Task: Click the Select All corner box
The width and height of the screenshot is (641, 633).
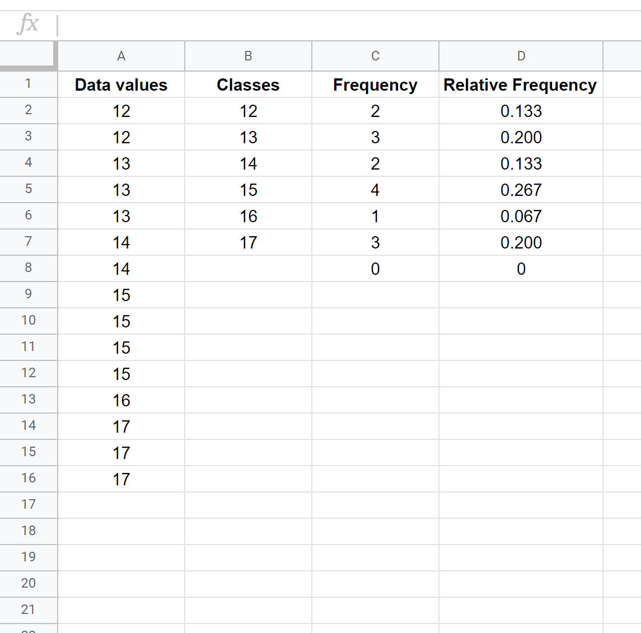Action: point(28,56)
